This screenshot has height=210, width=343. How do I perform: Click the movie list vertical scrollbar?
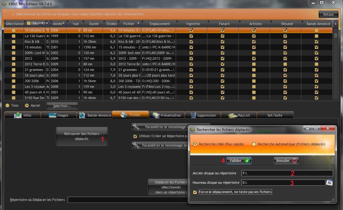[335, 62]
